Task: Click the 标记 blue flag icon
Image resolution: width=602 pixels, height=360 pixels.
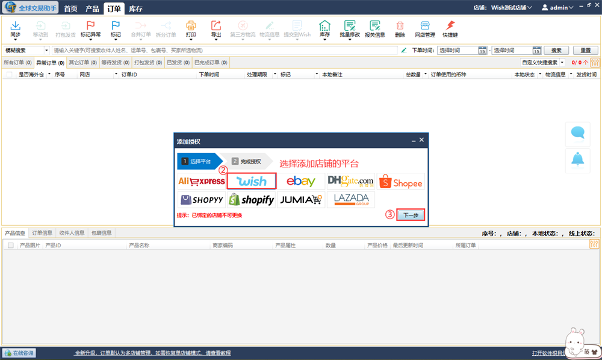Action: point(116,25)
